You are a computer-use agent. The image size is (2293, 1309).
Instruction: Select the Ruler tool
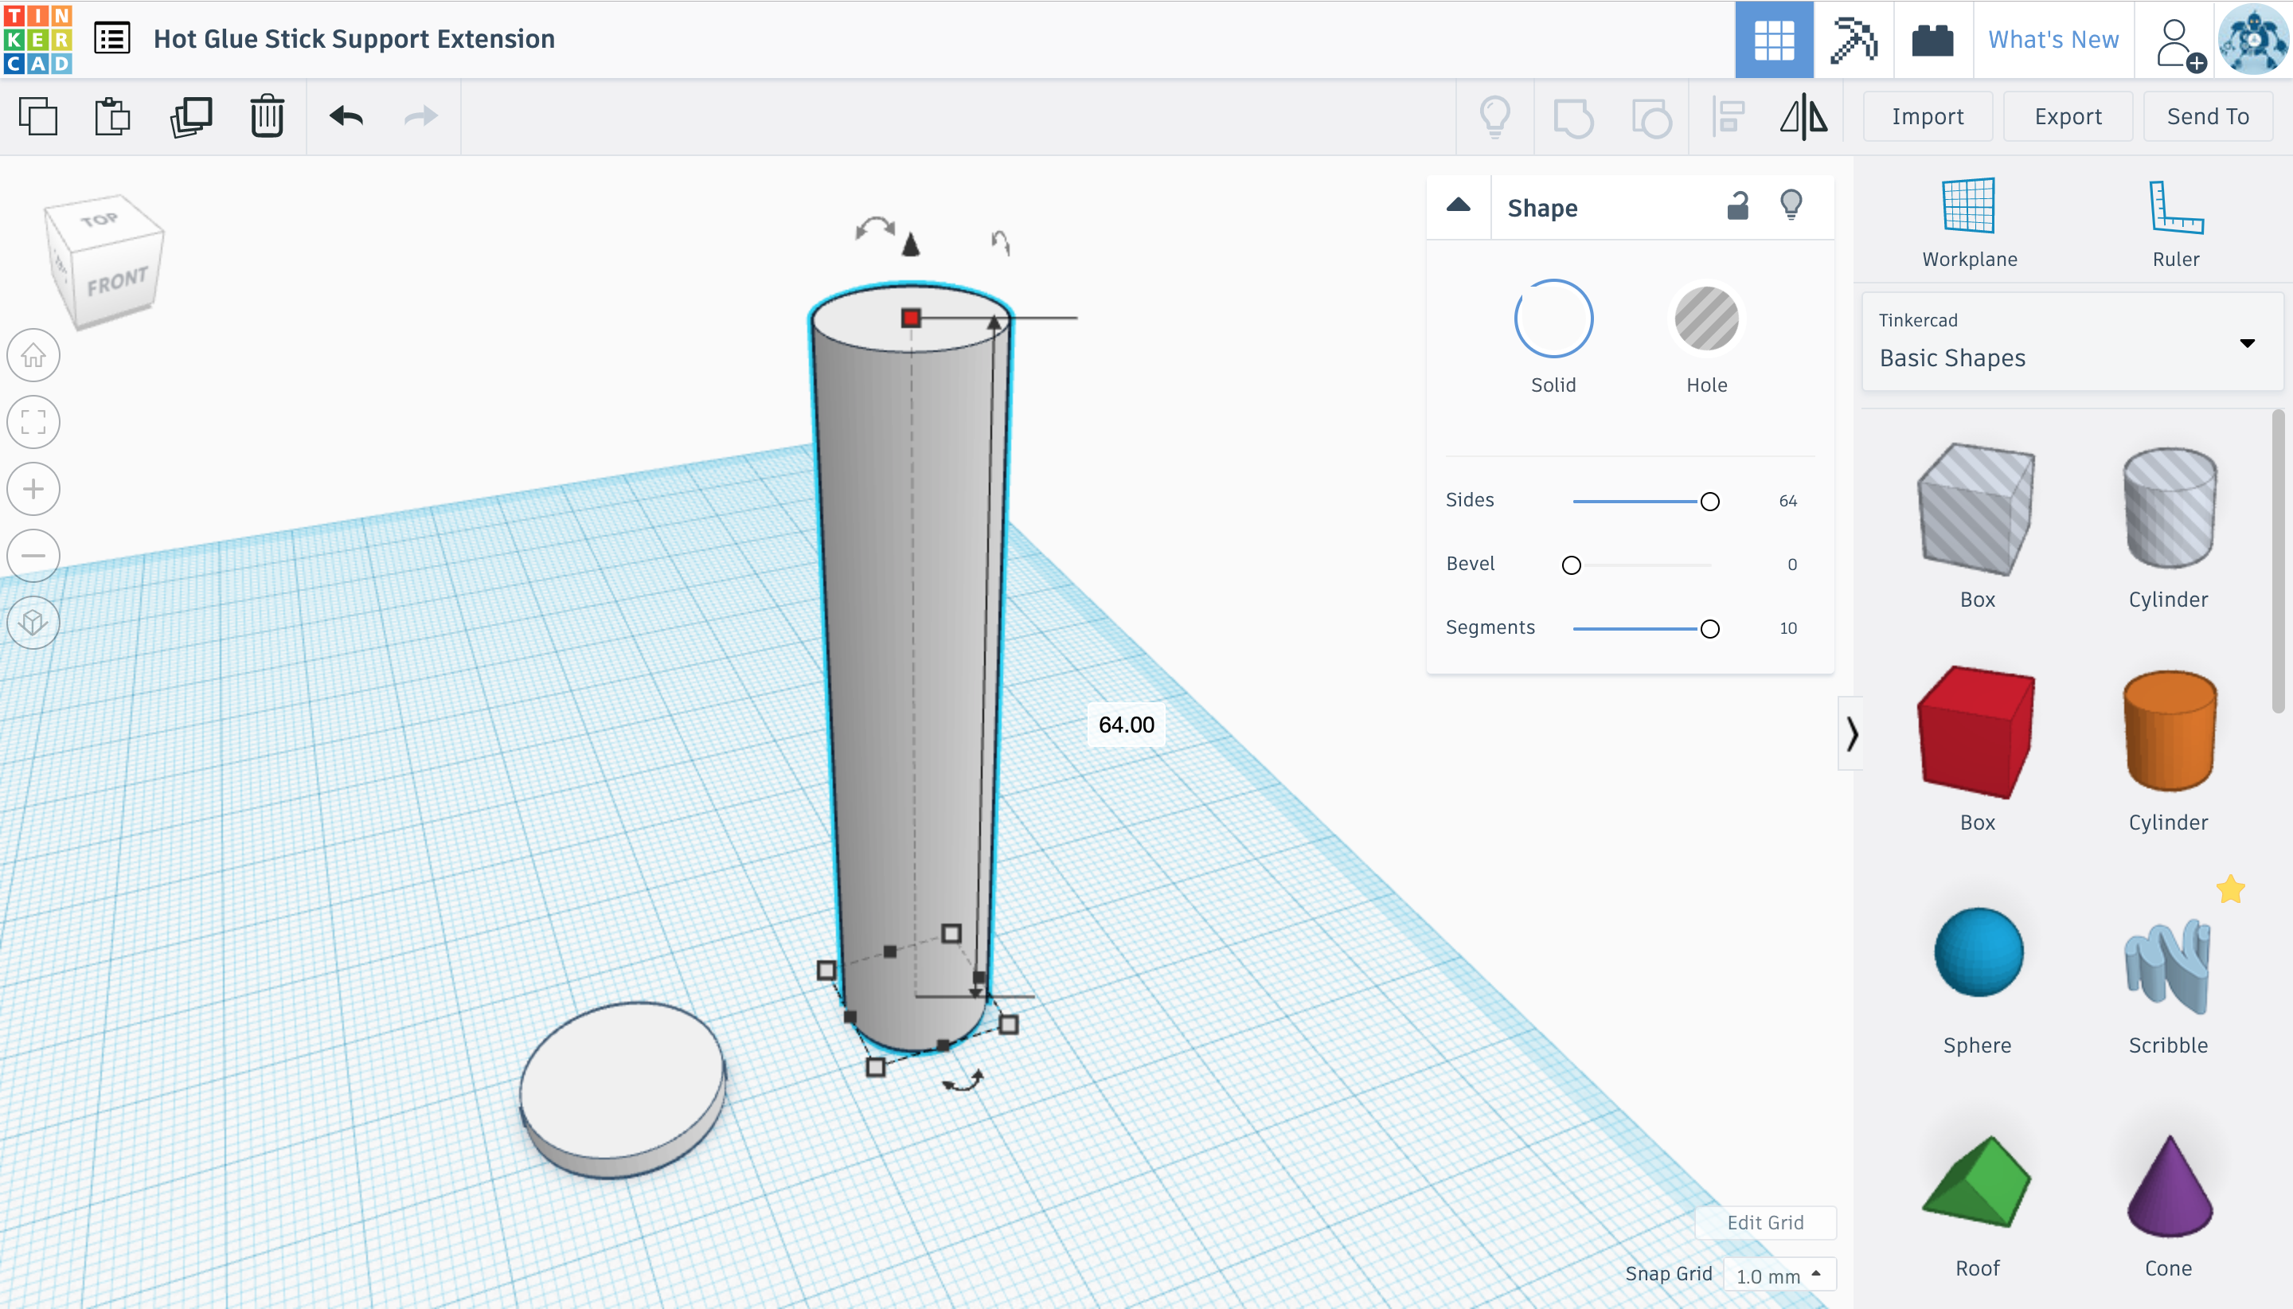[2175, 222]
